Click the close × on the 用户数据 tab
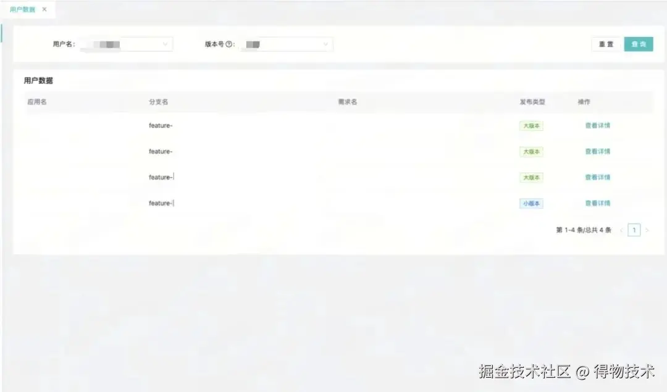 [43, 9]
